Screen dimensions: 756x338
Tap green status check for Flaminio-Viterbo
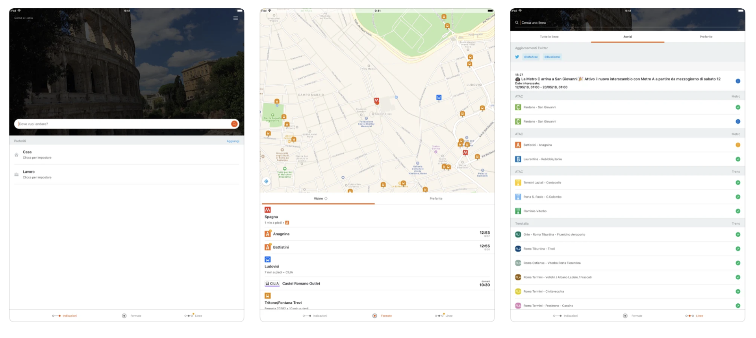[x=738, y=211]
